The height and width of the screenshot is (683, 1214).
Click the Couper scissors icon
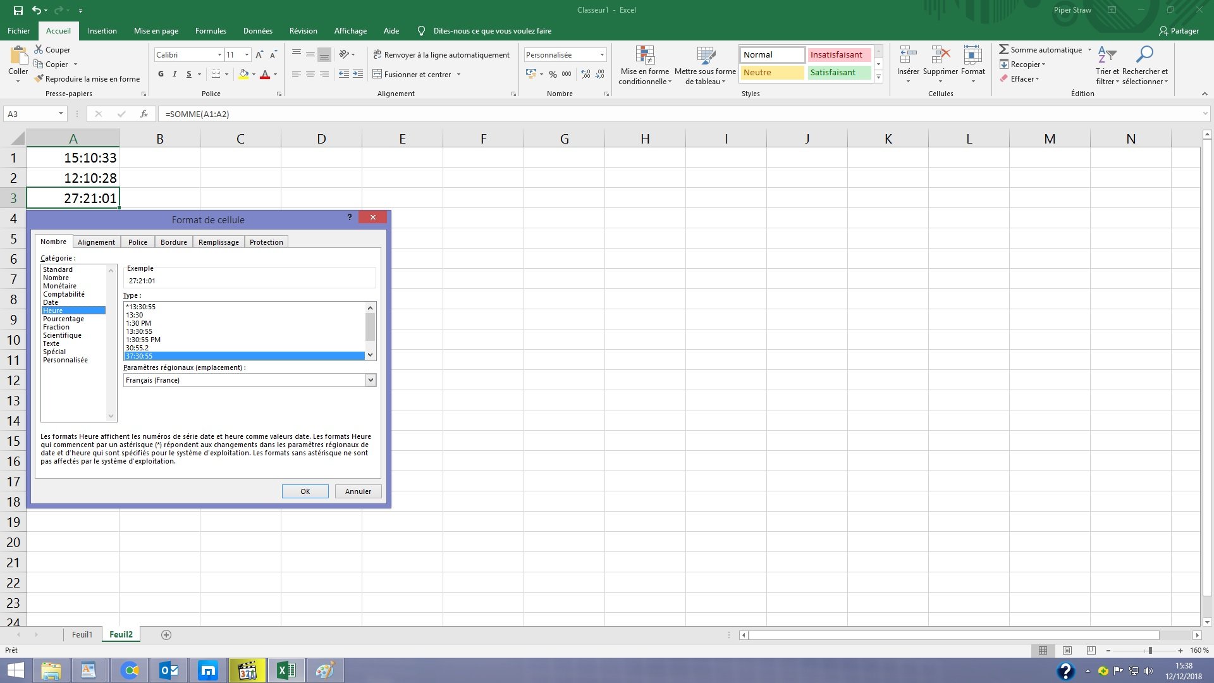point(39,49)
